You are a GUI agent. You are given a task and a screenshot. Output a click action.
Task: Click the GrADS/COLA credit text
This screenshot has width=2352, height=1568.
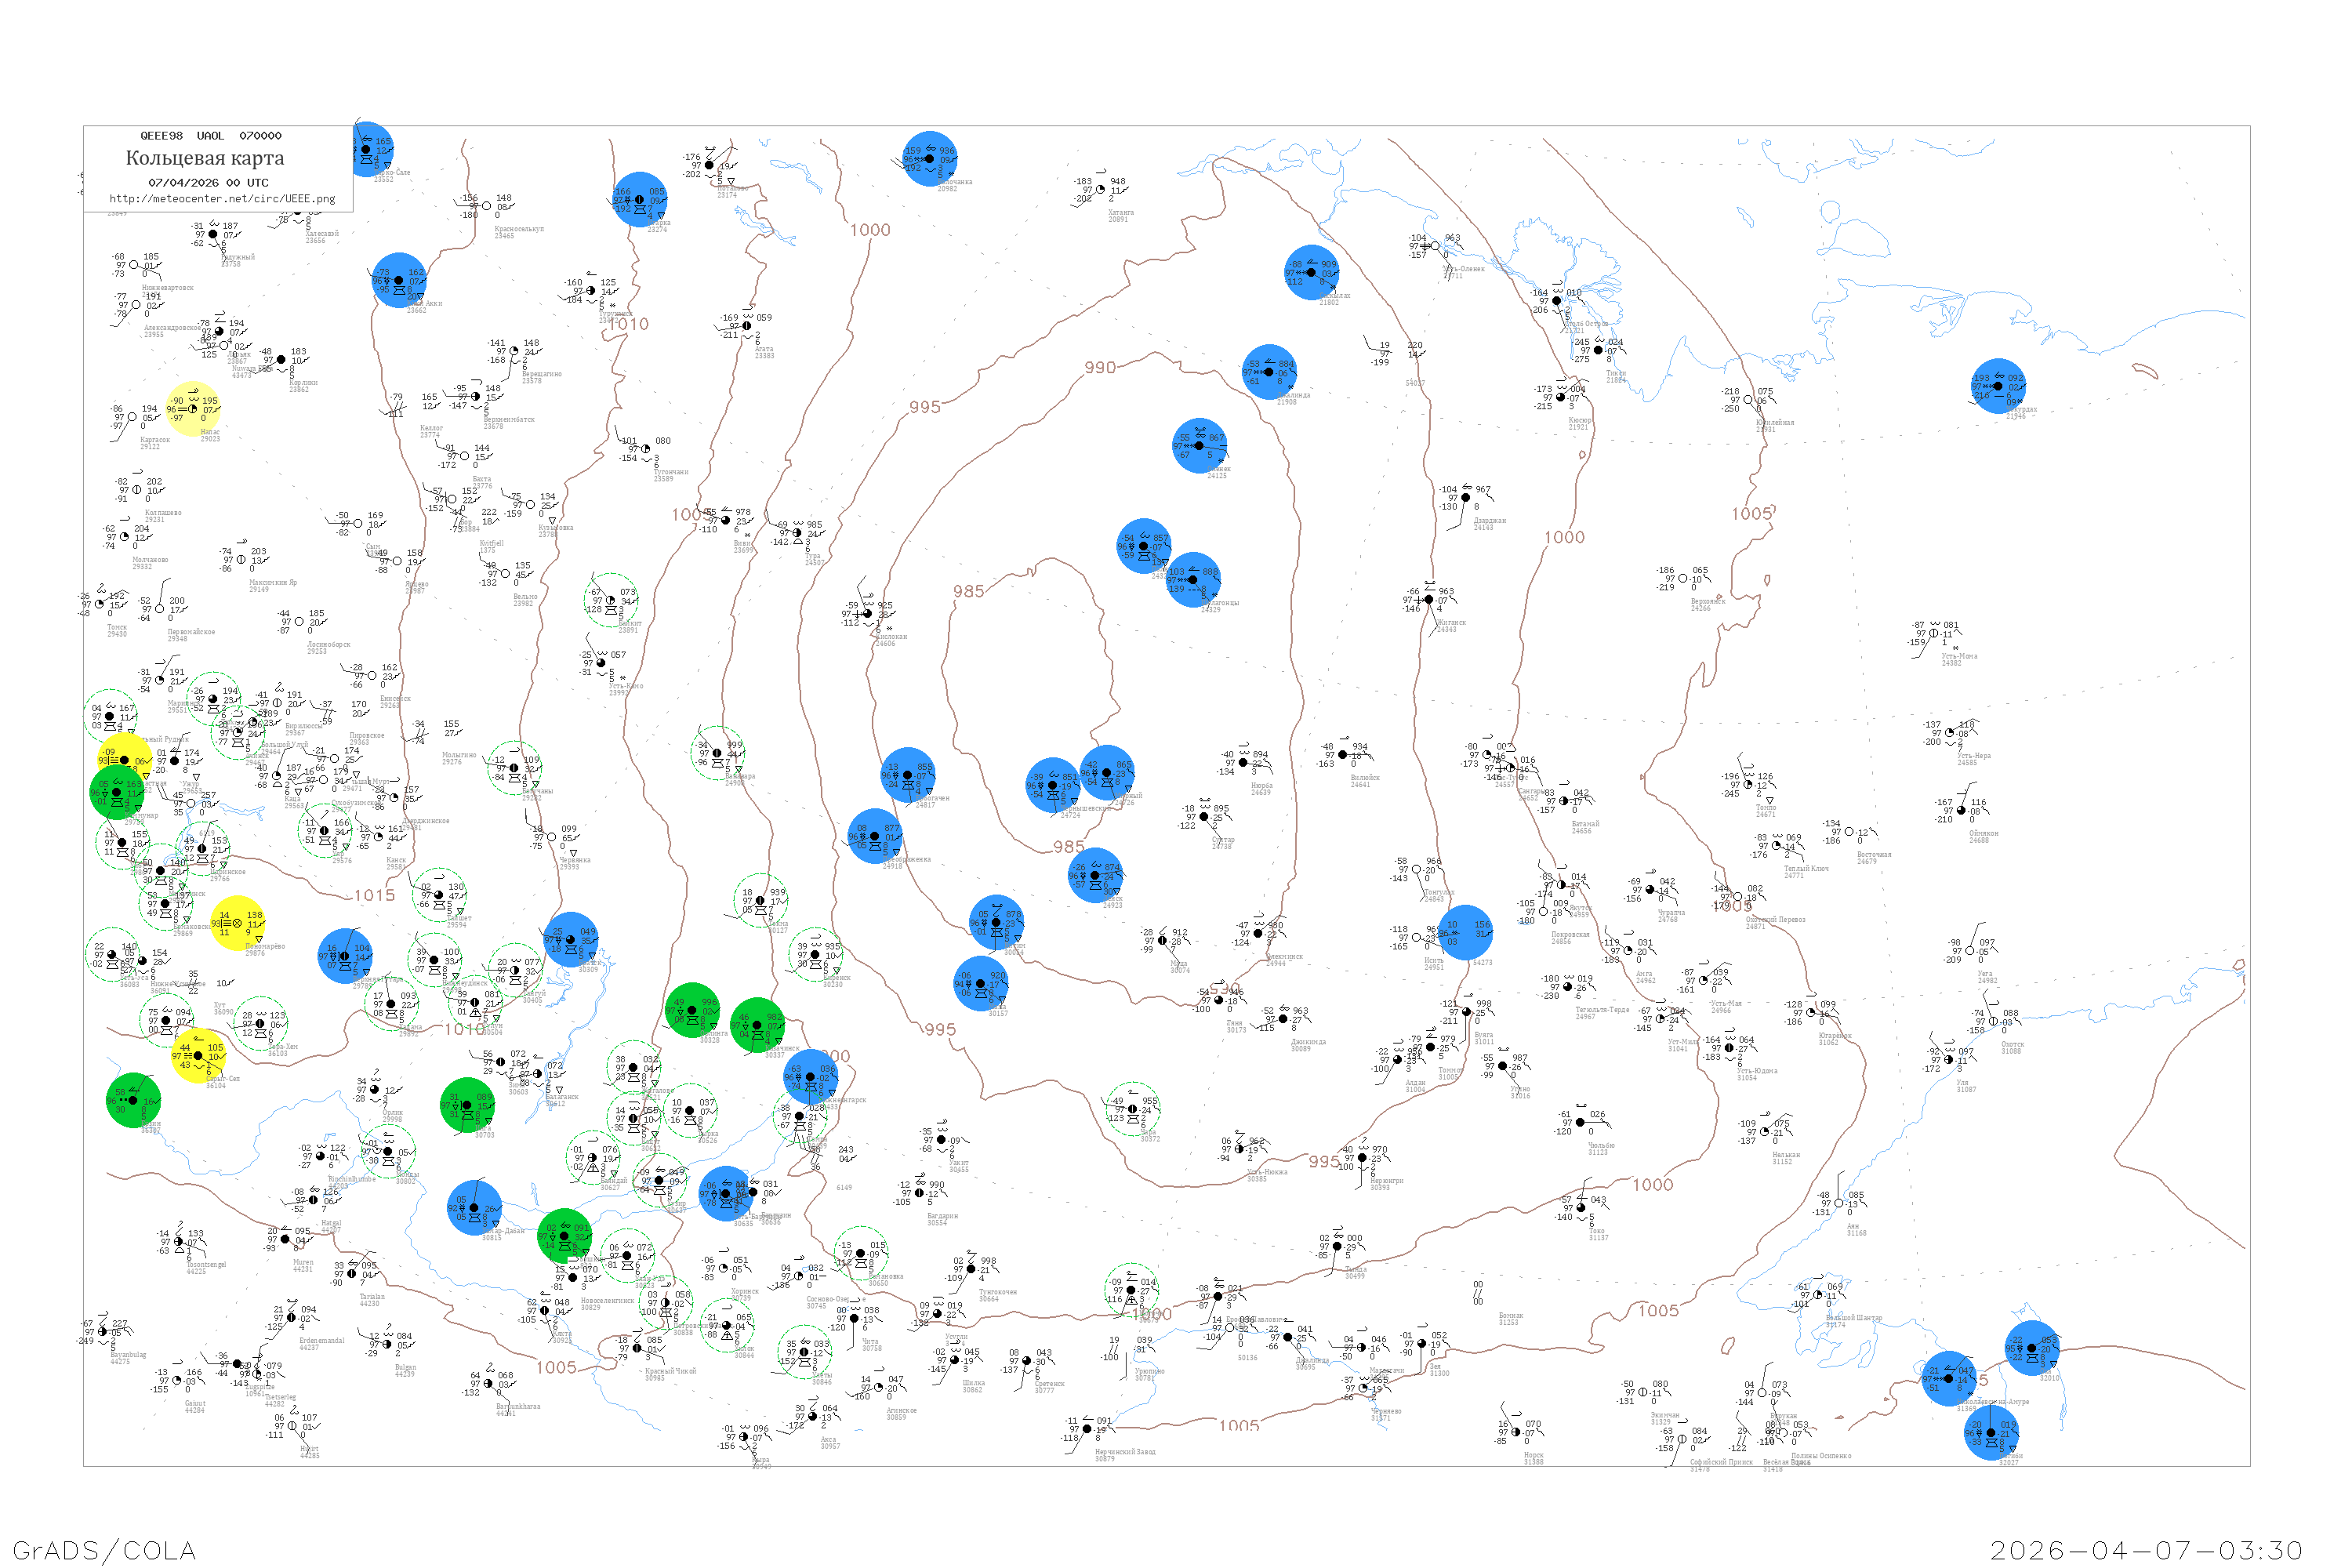click(x=104, y=1549)
